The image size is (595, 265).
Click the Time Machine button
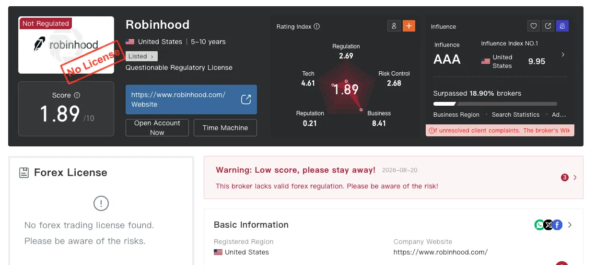(x=225, y=128)
